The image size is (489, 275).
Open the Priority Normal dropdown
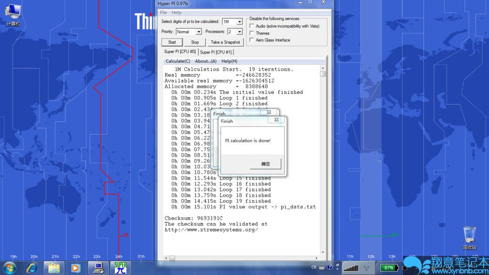pos(189,32)
